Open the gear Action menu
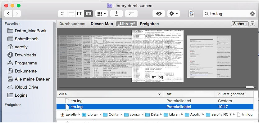Screen dimensions: 259x123 click(x=173, y=14)
